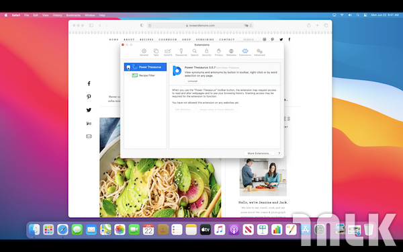Select Power Thesaurus row in extensions list

pyautogui.click(x=145, y=67)
